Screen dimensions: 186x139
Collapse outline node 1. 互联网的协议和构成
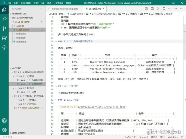[x=12, y=72]
